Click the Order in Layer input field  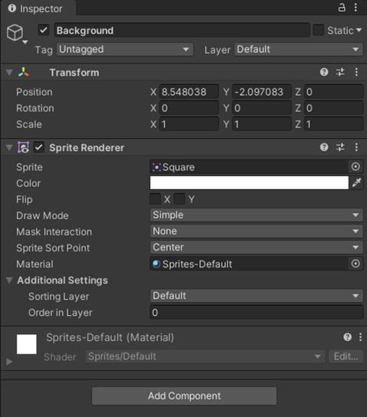pos(256,312)
